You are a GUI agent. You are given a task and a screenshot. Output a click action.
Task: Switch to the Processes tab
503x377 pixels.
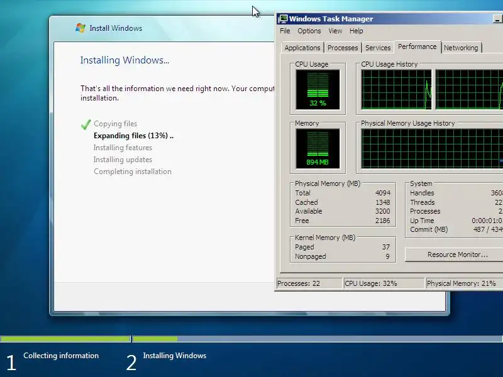pos(343,48)
